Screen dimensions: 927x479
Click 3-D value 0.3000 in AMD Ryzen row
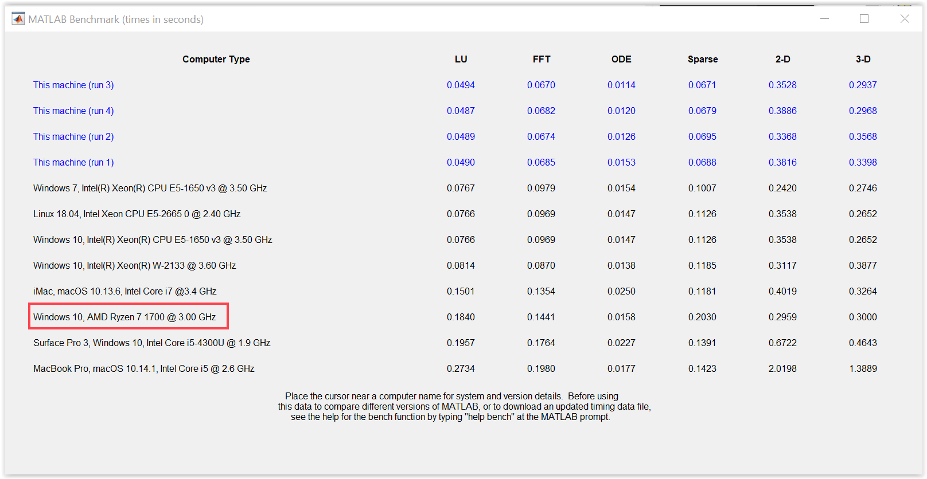(863, 317)
